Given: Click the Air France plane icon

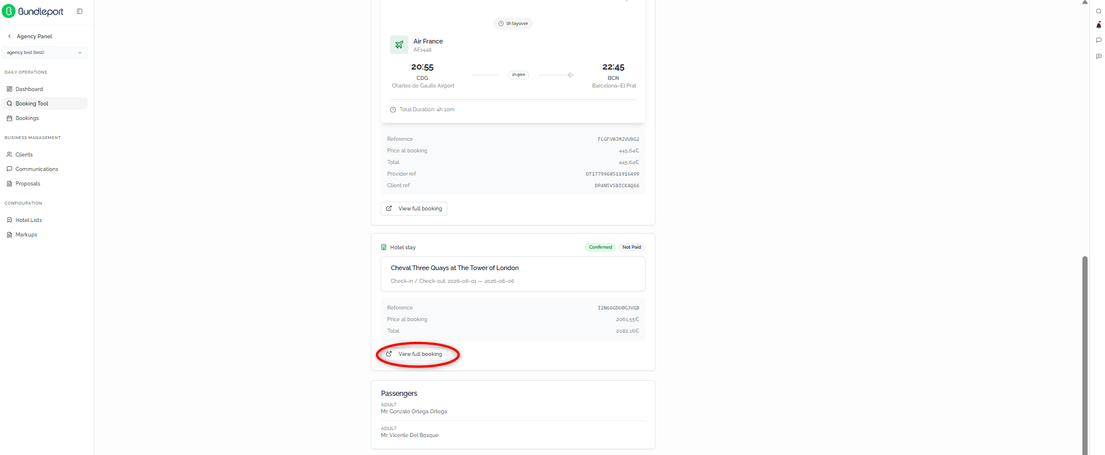Looking at the screenshot, I should [399, 45].
